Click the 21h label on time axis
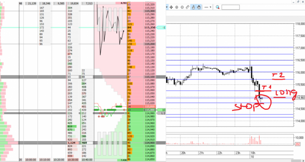The image size is (305, 162). (x=202, y=153)
